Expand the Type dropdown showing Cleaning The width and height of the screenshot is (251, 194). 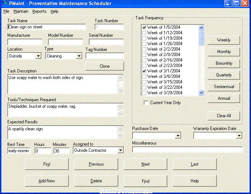click(79, 56)
